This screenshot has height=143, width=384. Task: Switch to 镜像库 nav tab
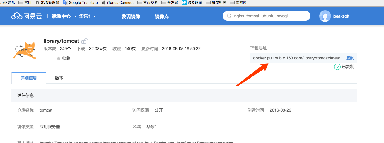tap(162, 16)
